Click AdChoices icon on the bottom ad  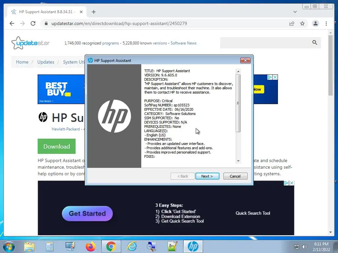pyautogui.click(x=286, y=183)
